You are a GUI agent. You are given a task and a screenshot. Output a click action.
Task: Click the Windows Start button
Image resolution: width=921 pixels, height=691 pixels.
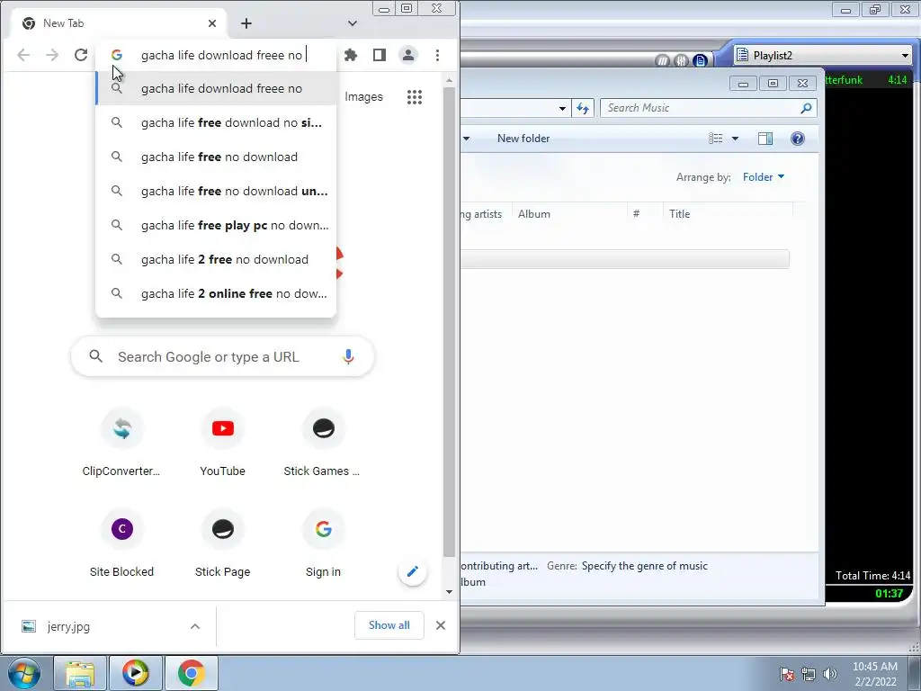24,673
